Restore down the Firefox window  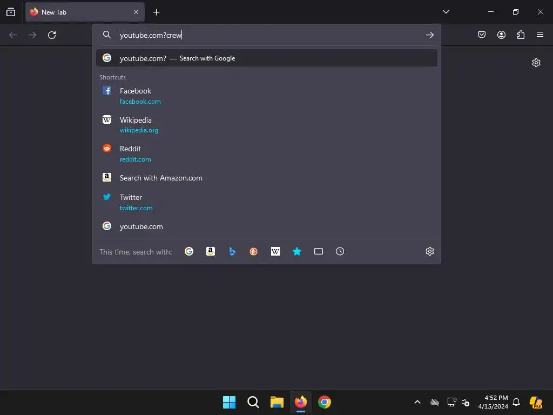pyautogui.click(x=515, y=12)
